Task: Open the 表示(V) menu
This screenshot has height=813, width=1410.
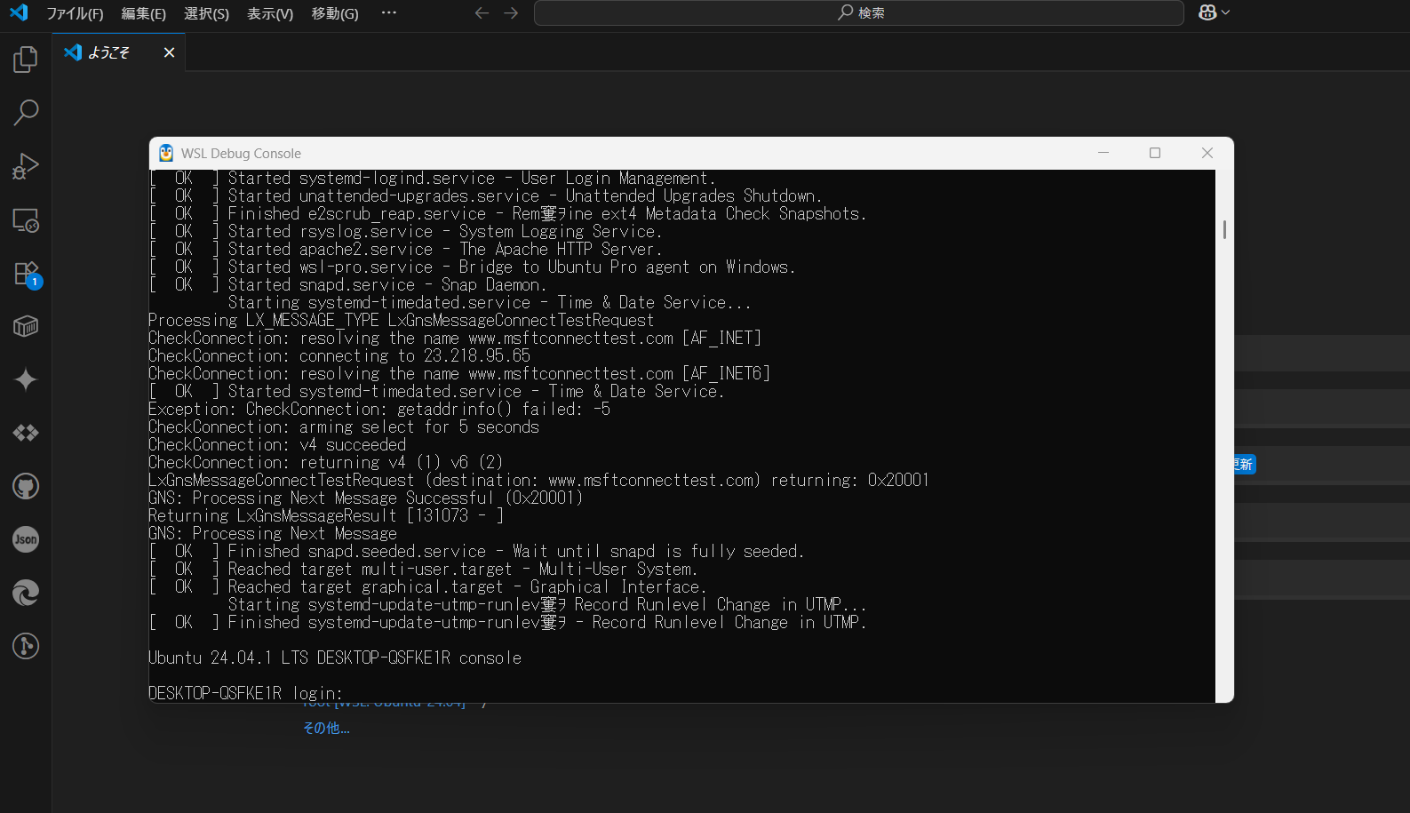Action: click(x=270, y=13)
